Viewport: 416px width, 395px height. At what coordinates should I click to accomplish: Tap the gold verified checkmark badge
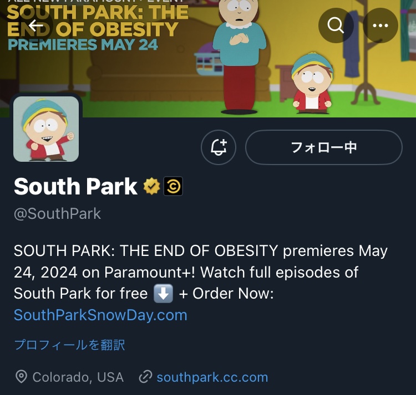pos(151,186)
